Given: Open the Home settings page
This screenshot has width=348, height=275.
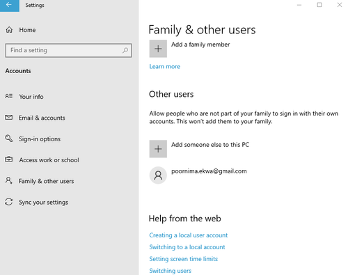Looking at the screenshot, I should click(x=27, y=30).
